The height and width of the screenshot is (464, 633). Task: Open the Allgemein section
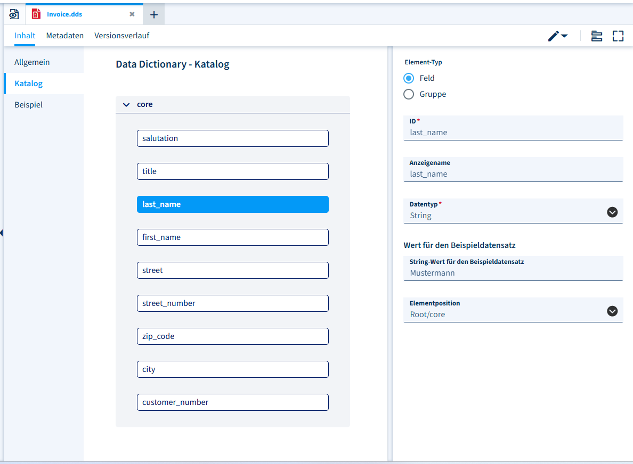point(32,62)
